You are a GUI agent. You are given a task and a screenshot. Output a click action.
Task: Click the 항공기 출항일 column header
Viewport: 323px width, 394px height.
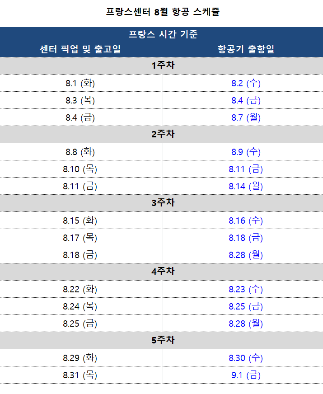[x=246, y=49]
